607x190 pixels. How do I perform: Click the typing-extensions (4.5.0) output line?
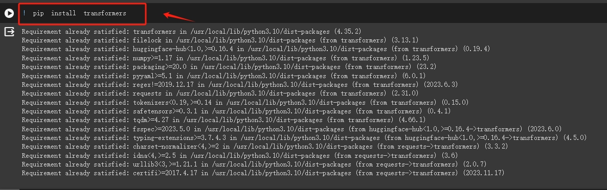(304, 138)
